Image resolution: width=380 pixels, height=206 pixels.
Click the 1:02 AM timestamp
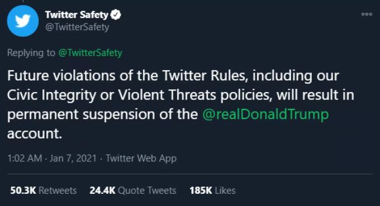[25, 159]
